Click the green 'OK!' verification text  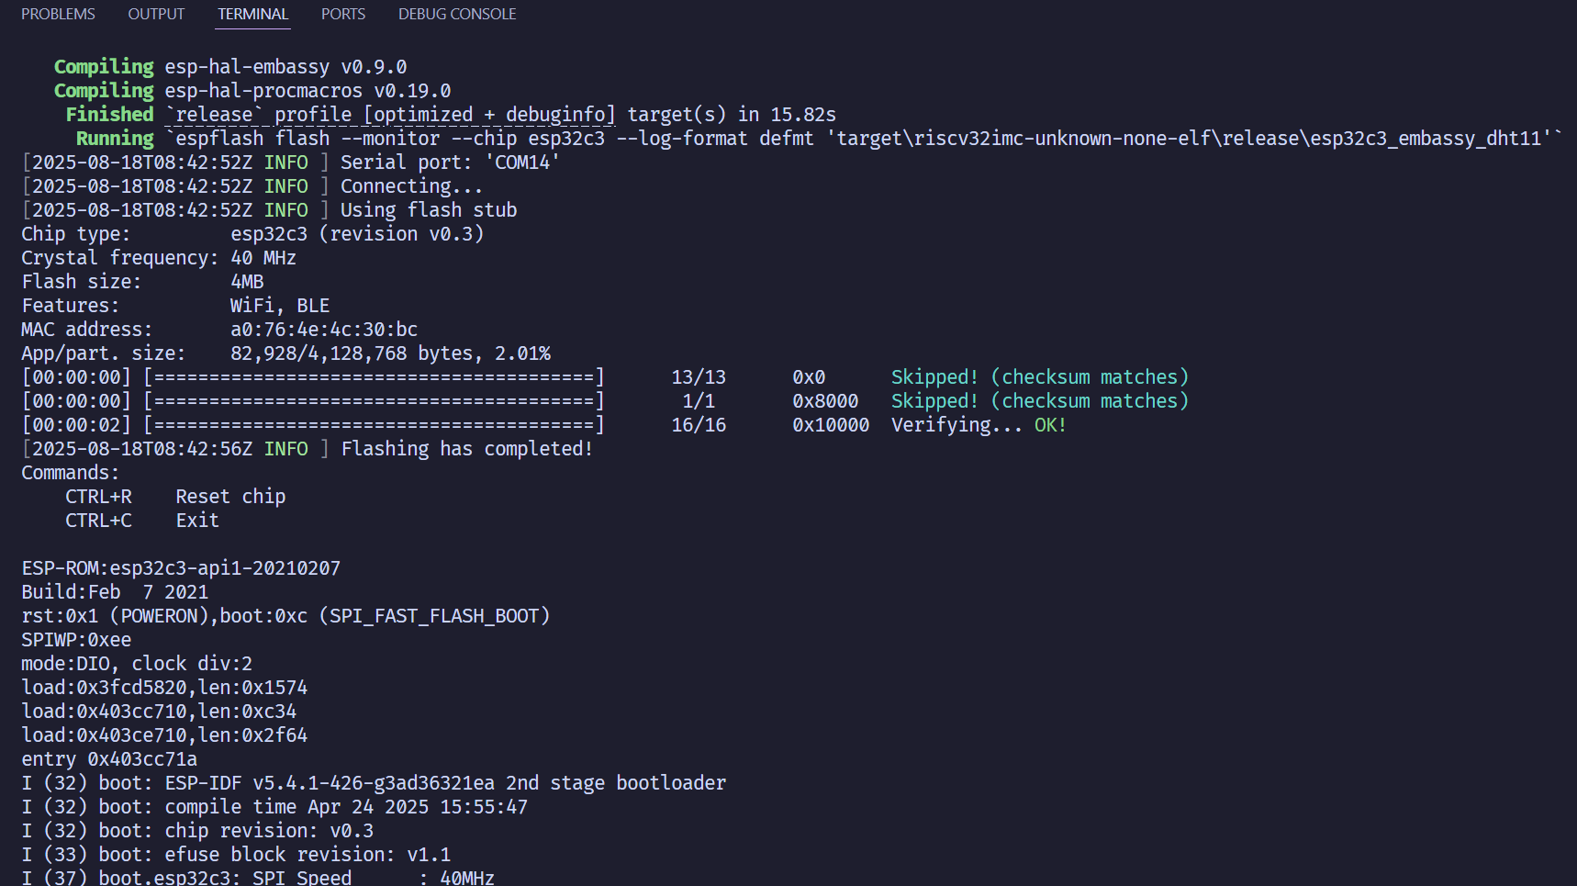[x=1049, y=425]
